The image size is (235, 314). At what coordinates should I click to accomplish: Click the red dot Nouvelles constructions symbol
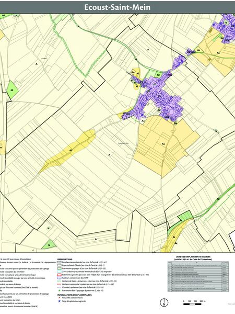[x=59, y=298]
